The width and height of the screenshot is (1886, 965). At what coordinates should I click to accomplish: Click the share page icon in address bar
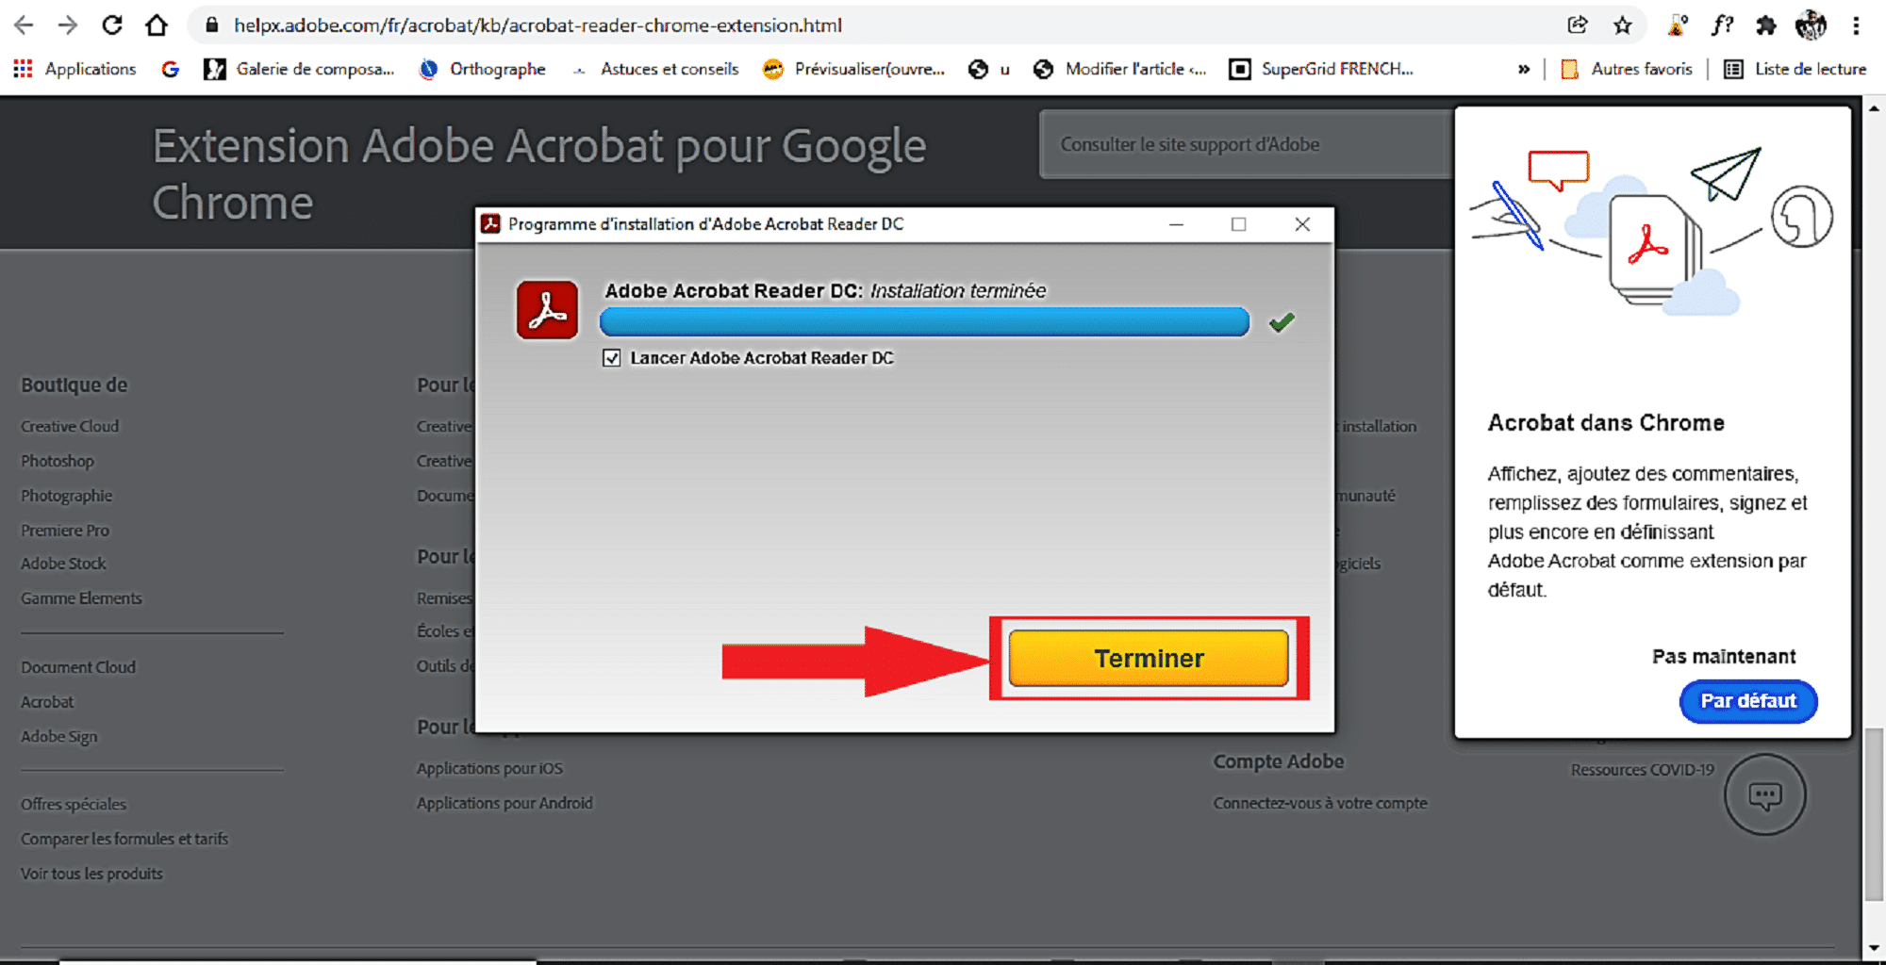click(x=1578, y=25)
